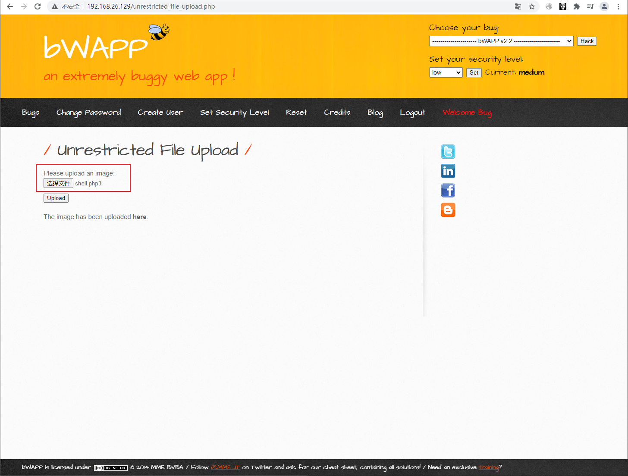Open the Chrome profile avatar
Viewport: 628px width, 476px height.
pos(604,6)
